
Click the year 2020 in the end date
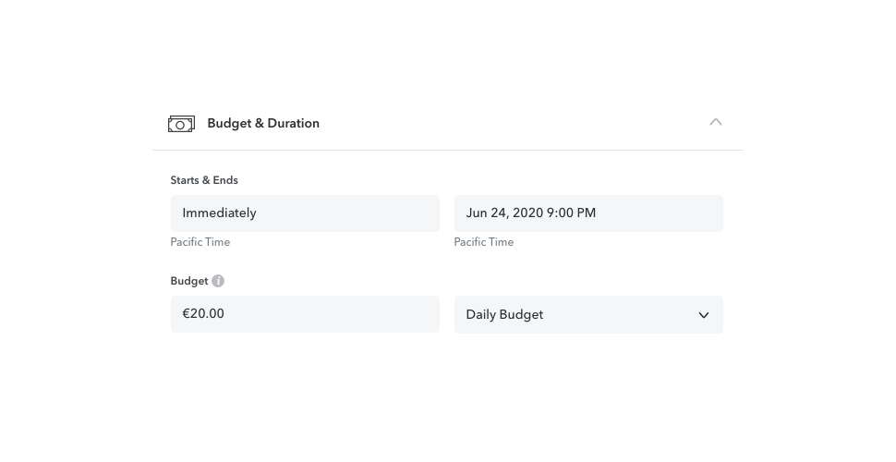coord(527,213)
